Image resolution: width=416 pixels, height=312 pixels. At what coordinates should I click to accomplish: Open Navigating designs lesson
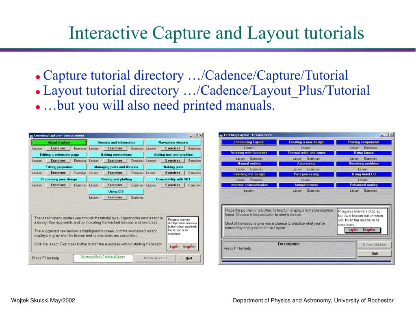tap(173, 143)
